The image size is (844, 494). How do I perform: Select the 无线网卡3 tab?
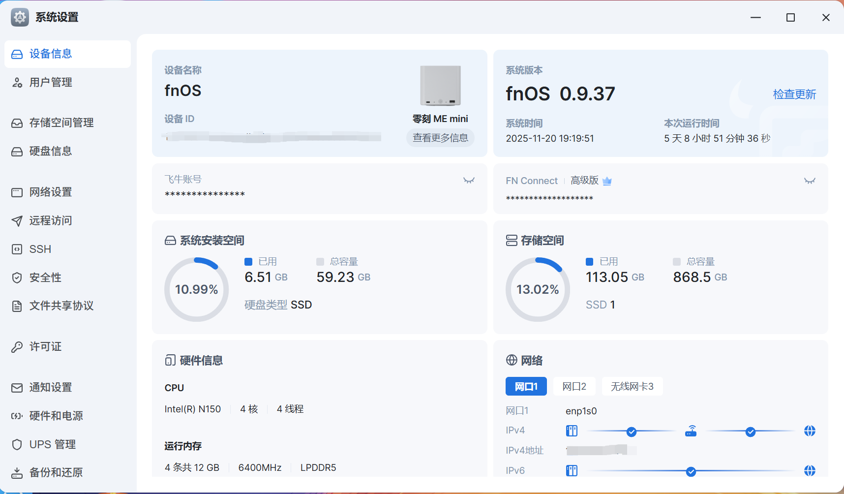point(632,387)
